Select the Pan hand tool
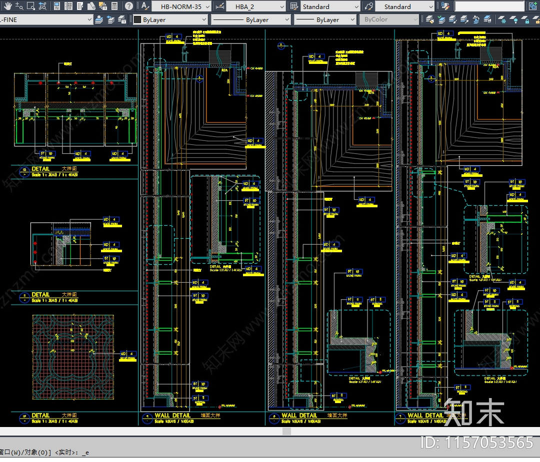 click(x=7, y=6)
